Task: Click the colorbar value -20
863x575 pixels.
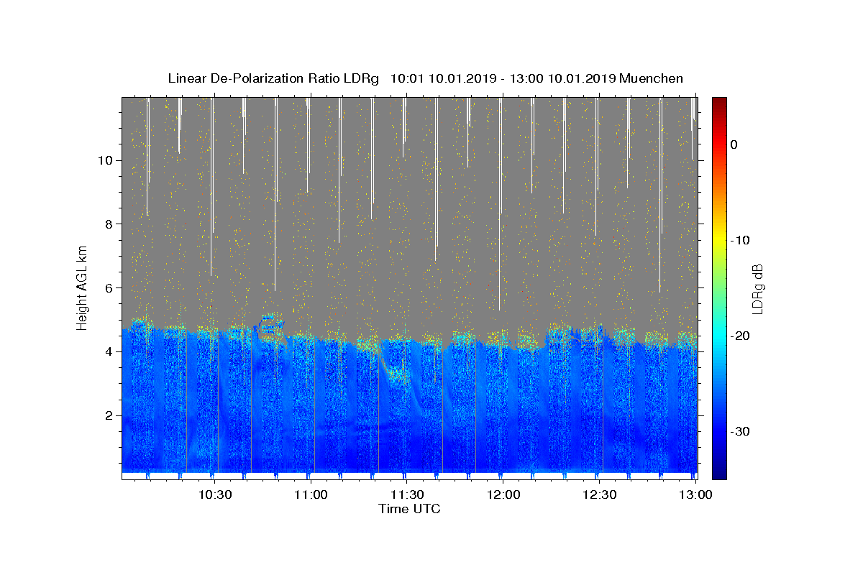Action: (x=741, y=336)
